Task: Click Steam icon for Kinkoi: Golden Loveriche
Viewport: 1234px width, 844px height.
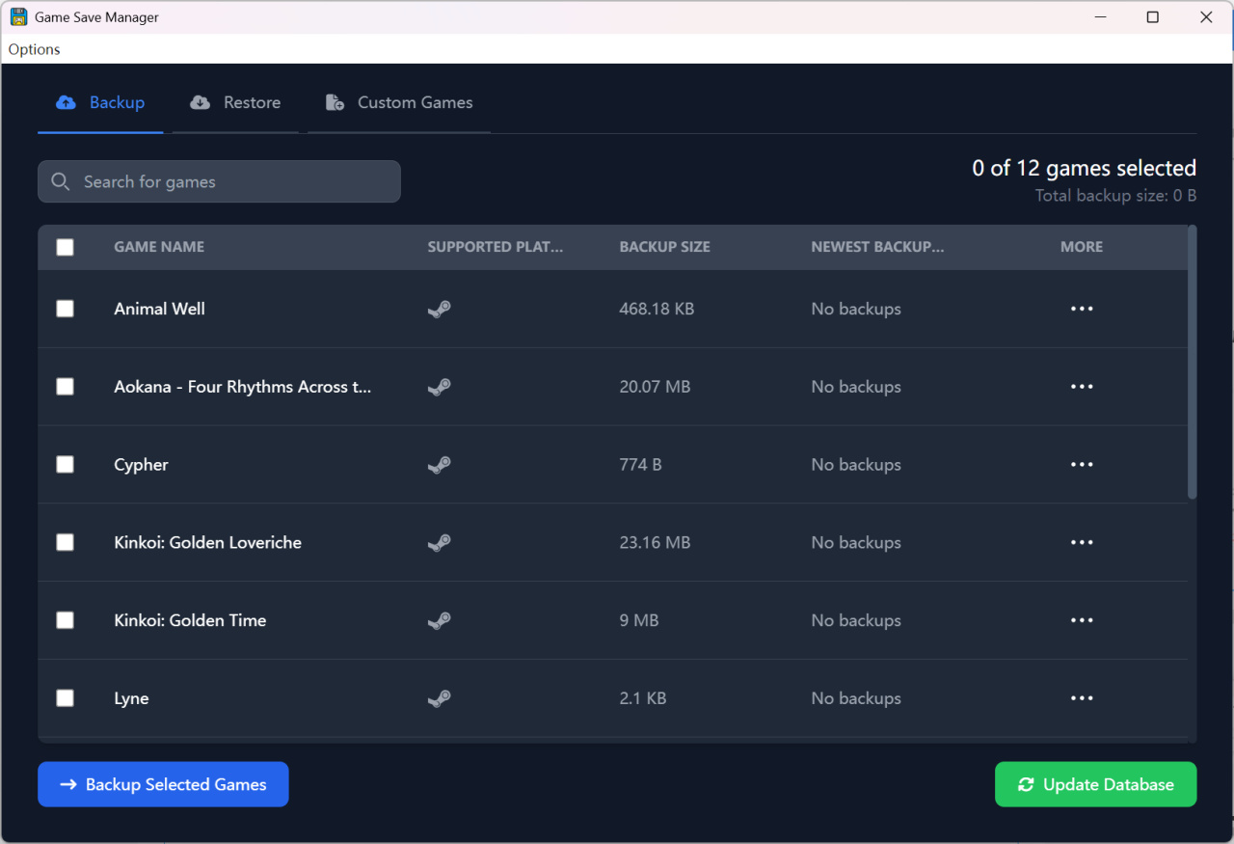Action: click(x=440, y=543)
